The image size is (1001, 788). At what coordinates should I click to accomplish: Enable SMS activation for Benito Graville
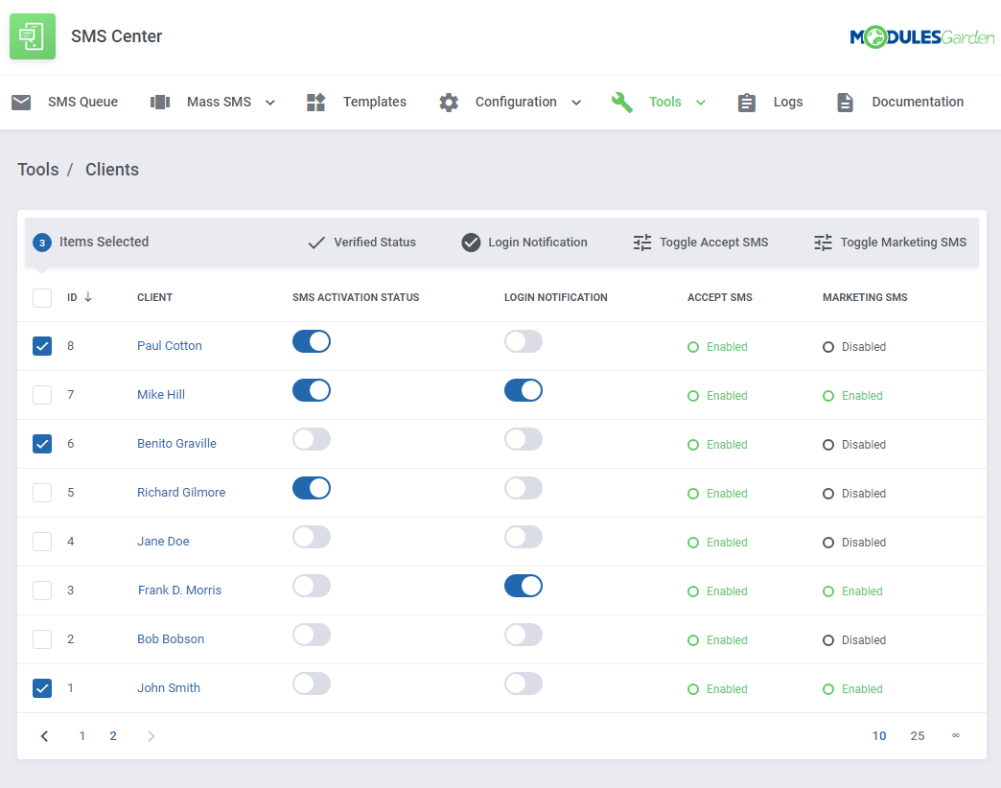click(312, 439)
